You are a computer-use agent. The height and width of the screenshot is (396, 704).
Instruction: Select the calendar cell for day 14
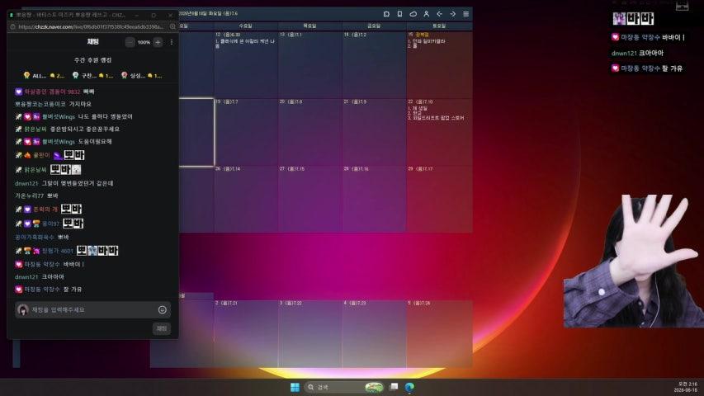[375, 64]
